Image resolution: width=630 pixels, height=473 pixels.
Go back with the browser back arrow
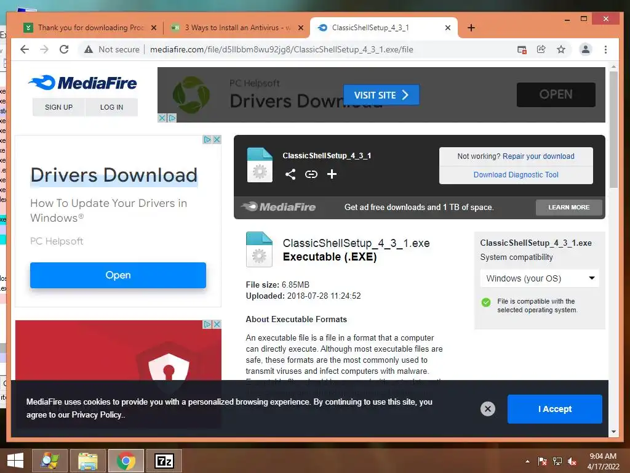pos(25,49)
